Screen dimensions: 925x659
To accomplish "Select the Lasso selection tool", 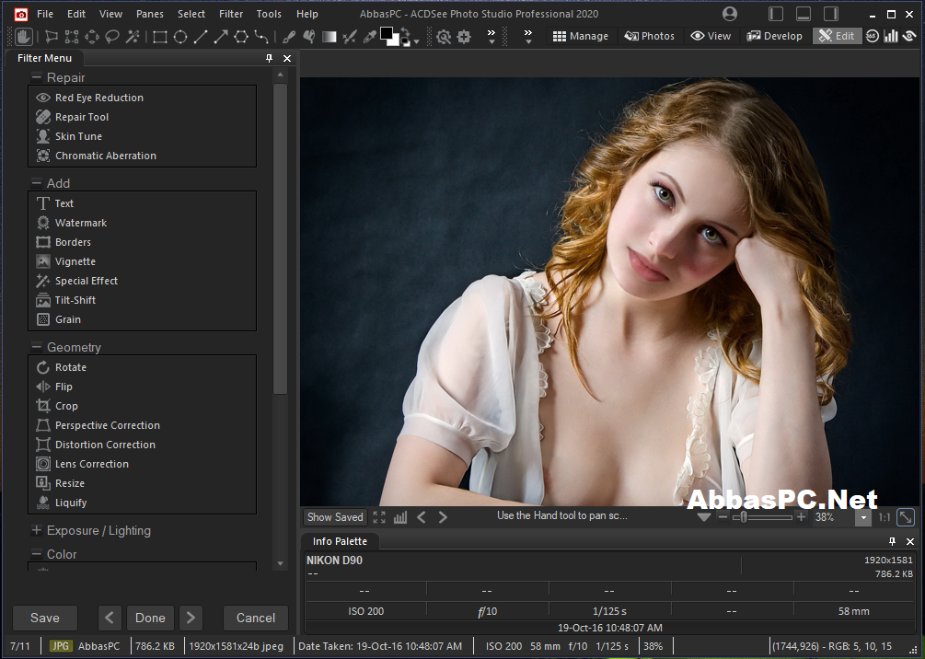I will tap(112, 37).
